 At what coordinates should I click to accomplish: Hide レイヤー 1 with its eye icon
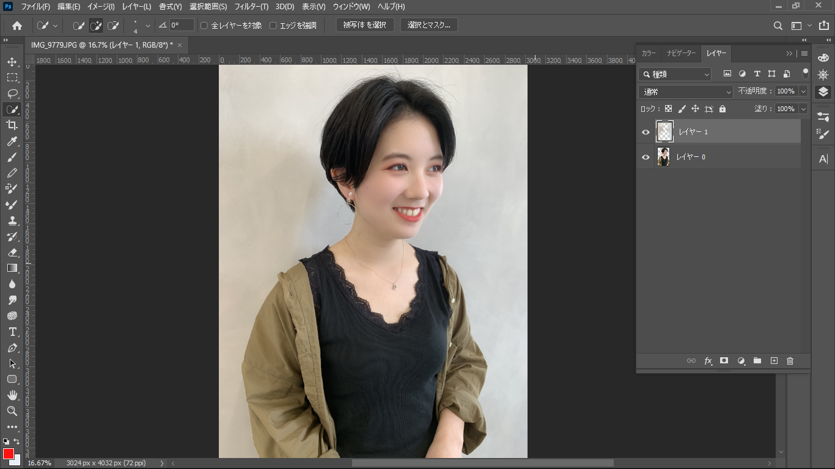tap(646, 132)
